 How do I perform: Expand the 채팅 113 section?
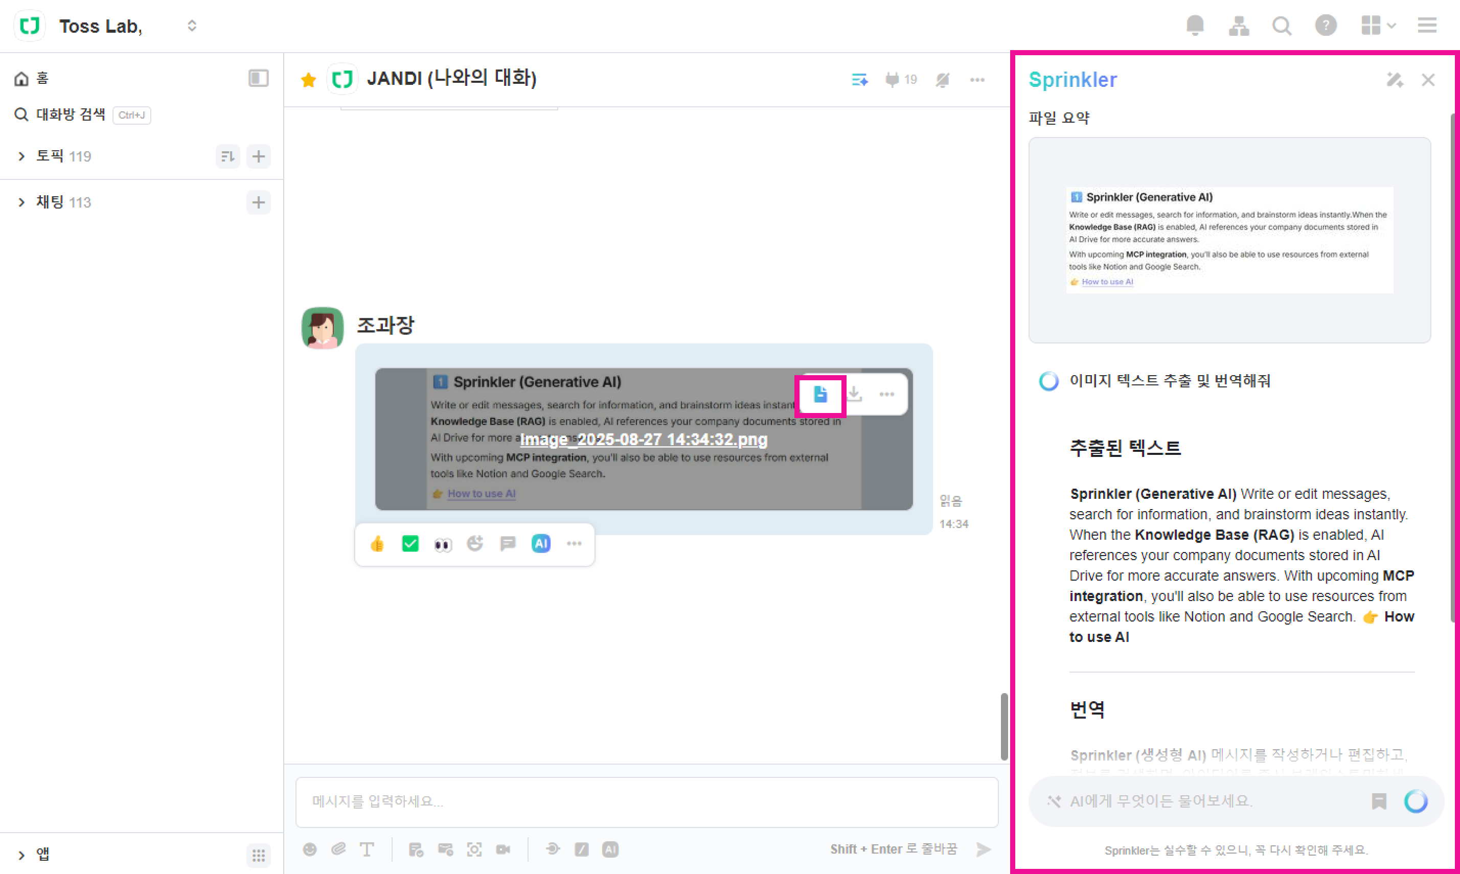click(22, 202)
